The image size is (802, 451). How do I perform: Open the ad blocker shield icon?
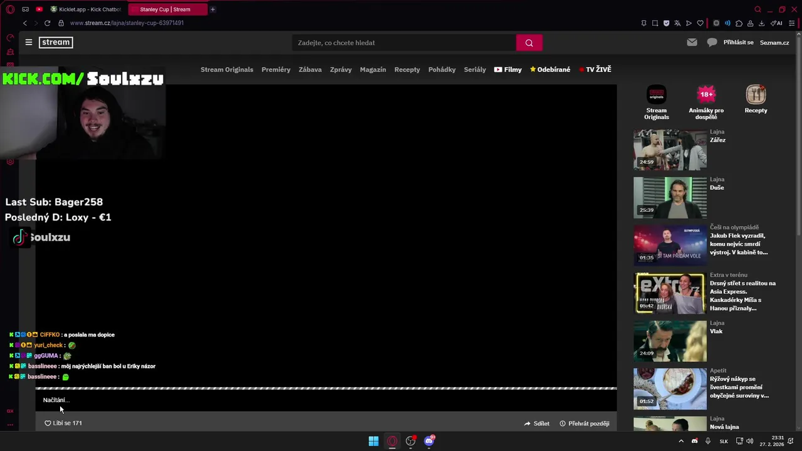pyautogui.click(x=666, y=23)
